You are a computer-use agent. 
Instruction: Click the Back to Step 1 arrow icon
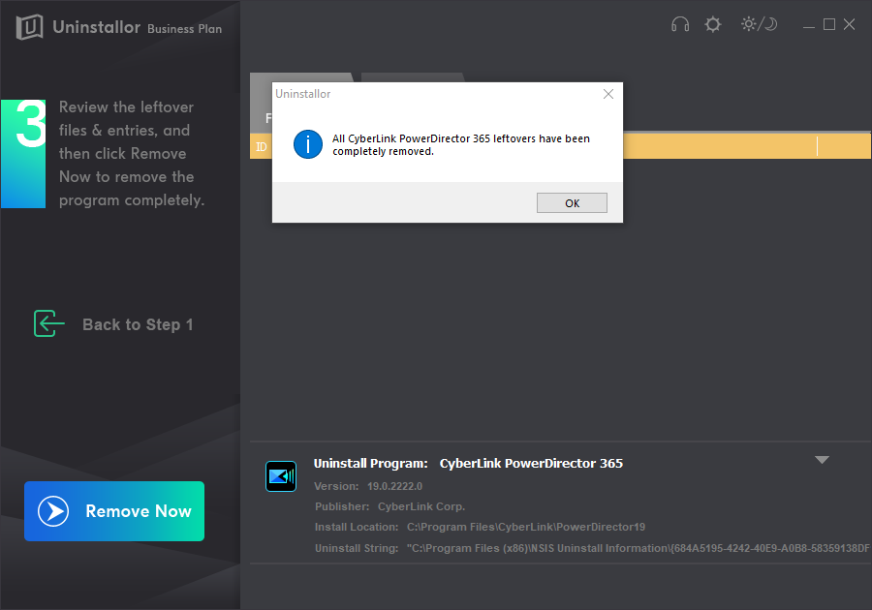tap(49, 323)
